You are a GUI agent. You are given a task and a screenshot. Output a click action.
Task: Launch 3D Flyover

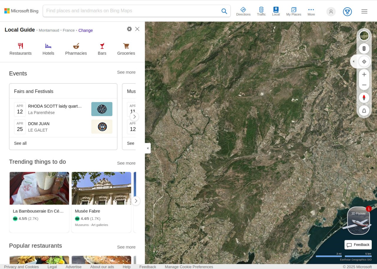coord(358,221)
